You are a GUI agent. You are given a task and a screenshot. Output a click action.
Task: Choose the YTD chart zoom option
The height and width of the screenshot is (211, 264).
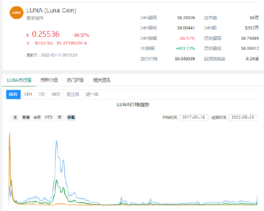(48, 118)
